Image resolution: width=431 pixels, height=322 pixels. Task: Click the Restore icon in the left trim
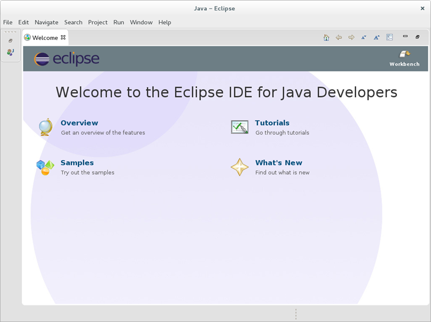[11, 41]
